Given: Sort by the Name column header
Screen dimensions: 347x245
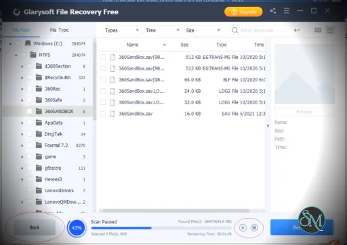Looking at the screenshot, I should [132, 45].
